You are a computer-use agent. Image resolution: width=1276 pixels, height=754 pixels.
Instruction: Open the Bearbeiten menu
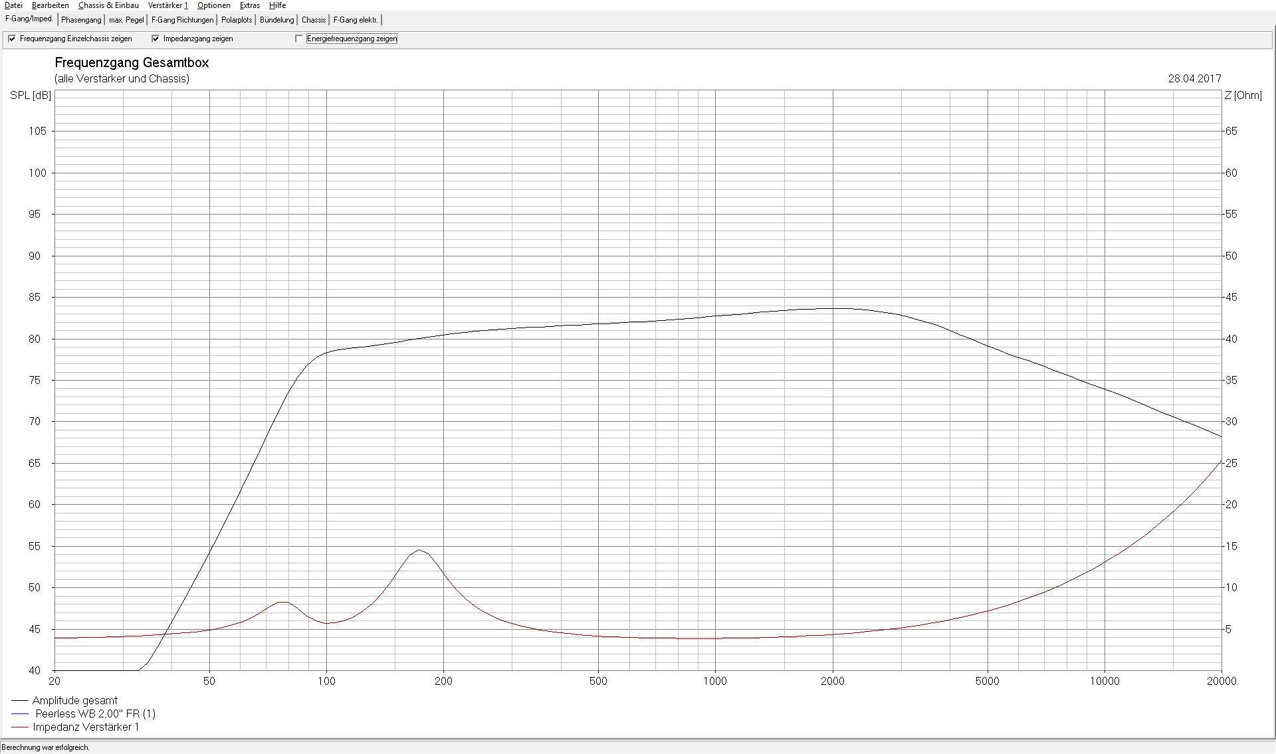[x=51, y=5]
